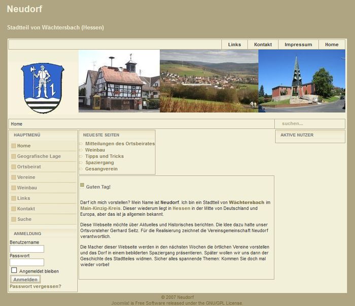Open Mitteilungen des Ortsbeirates page link
Image resolution: width=355 pixels, height=306 pixels.
coord(120,143)
